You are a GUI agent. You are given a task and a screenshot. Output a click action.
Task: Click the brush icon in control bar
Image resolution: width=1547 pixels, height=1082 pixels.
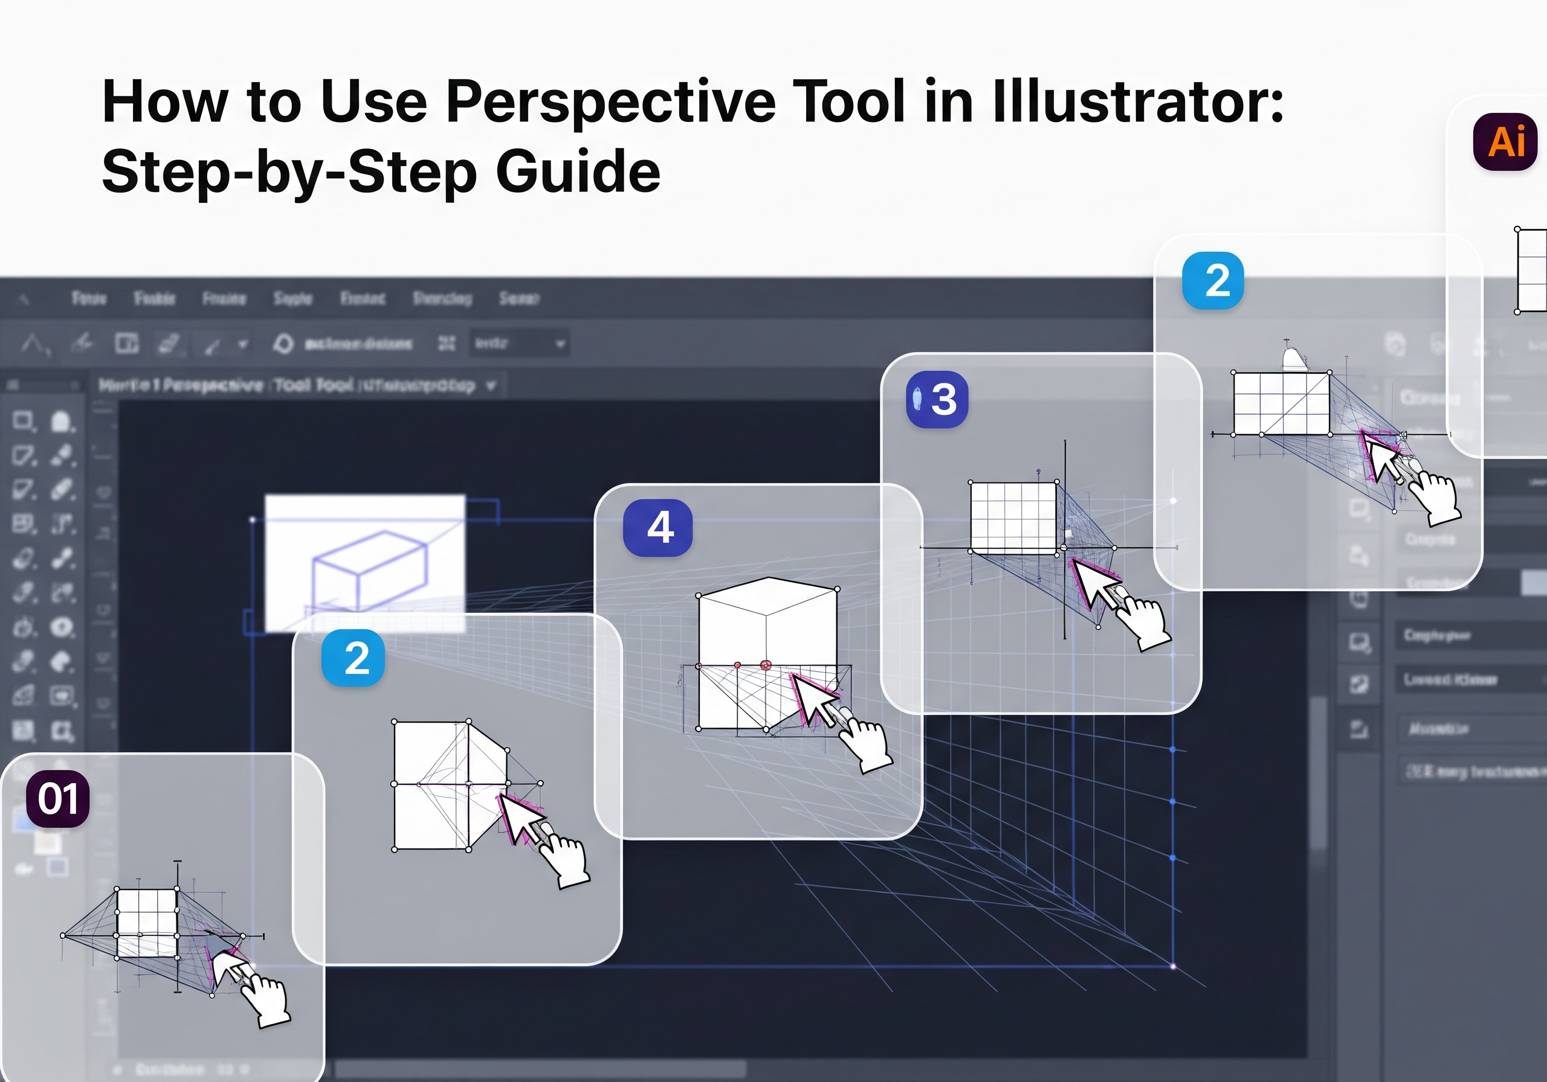point(212,345)
